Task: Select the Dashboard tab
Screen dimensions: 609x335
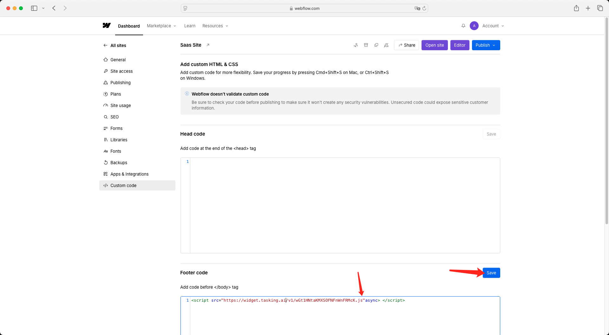Action: click(129, 26)
